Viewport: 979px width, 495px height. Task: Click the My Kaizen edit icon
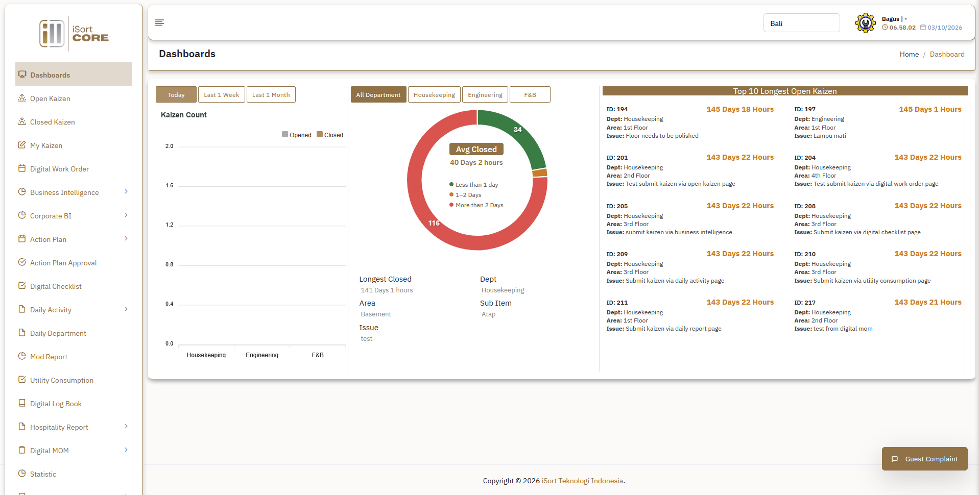coord(22,145)
